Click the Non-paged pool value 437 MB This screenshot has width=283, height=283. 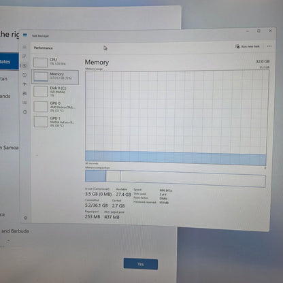[x=112, y=217]
